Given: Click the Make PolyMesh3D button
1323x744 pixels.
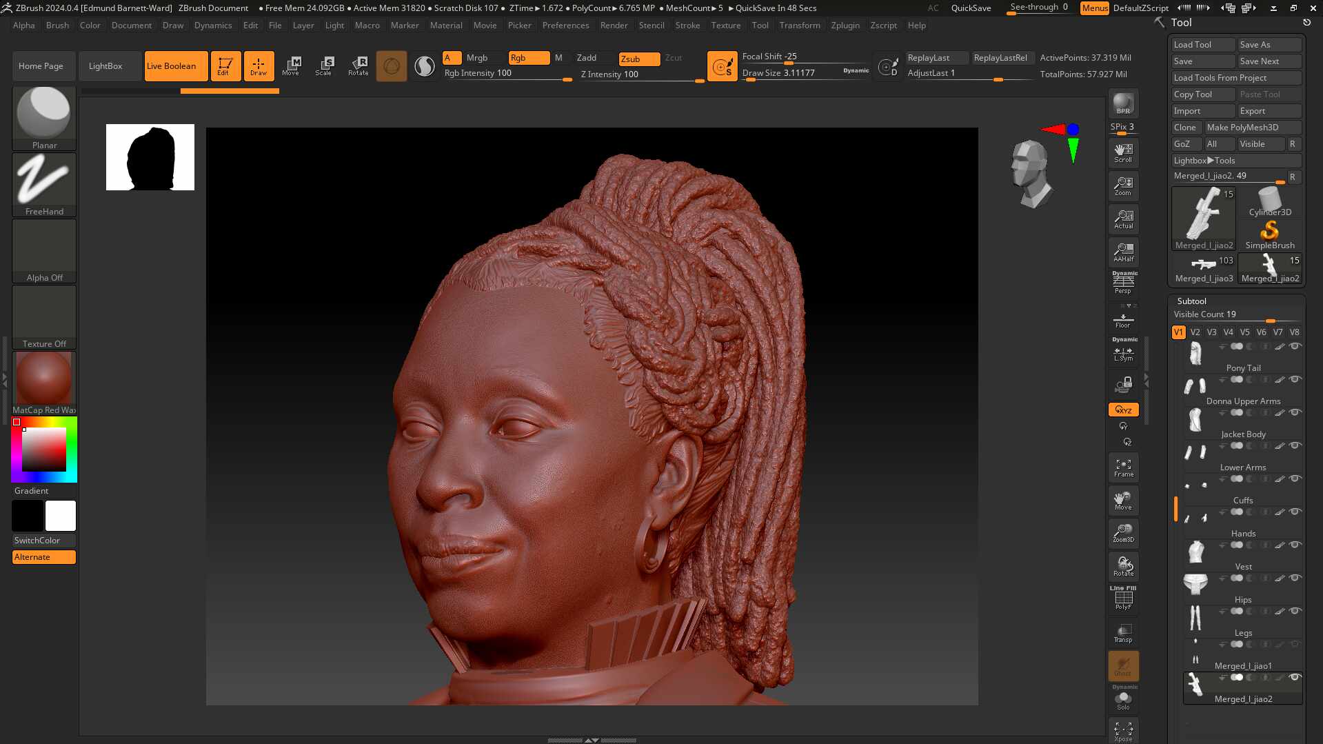Looking at the screenshot, I should coord(1251,128).
